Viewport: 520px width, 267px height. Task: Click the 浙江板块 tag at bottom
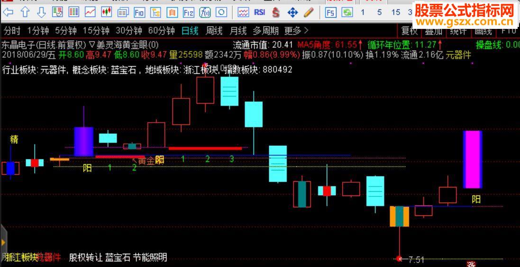pyautogui.click(x=20, y=257)
